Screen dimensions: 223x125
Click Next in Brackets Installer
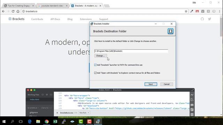point(151,84)
